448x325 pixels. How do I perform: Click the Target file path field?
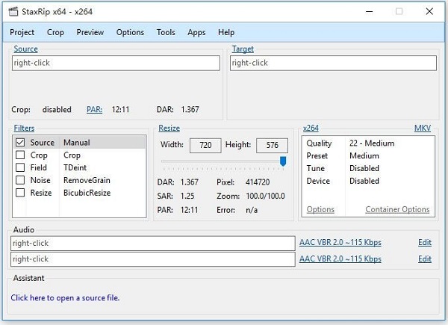[333, 63]
